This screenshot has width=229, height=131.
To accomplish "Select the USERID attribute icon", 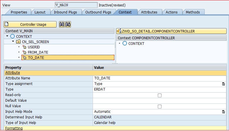I will coord(24,47).
